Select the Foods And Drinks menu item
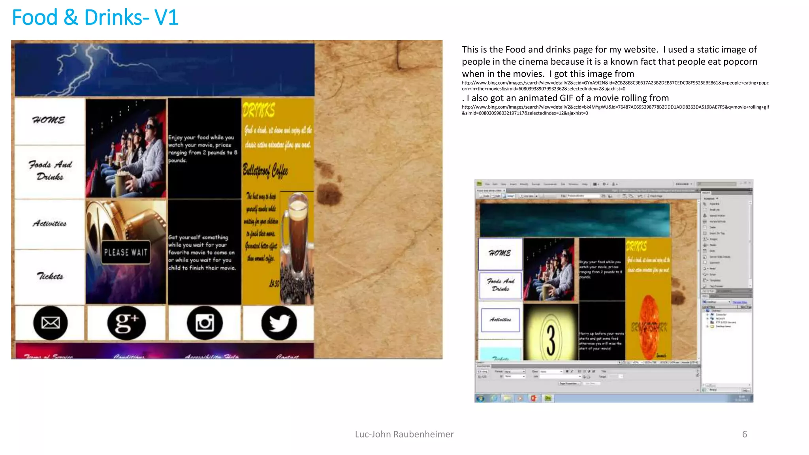This screenshot has width=809, height=455. (49, 170)
